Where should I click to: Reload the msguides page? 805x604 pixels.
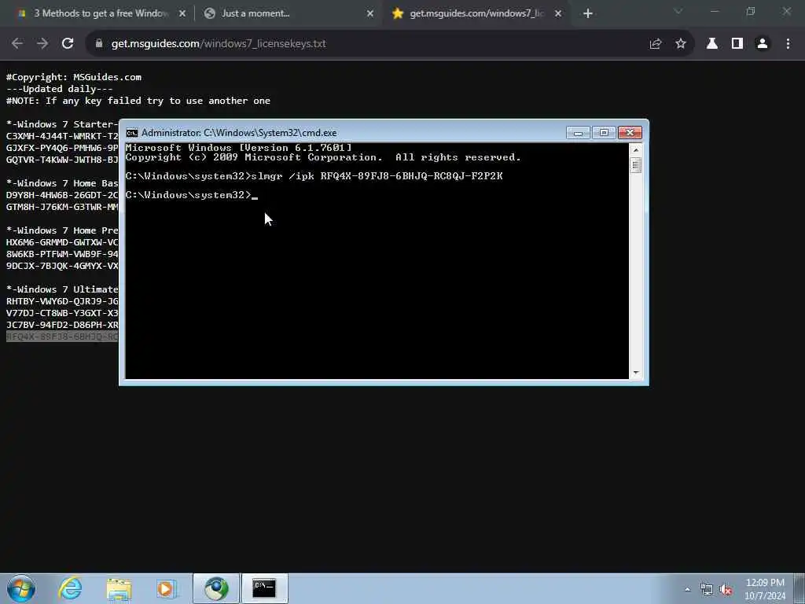68,44
